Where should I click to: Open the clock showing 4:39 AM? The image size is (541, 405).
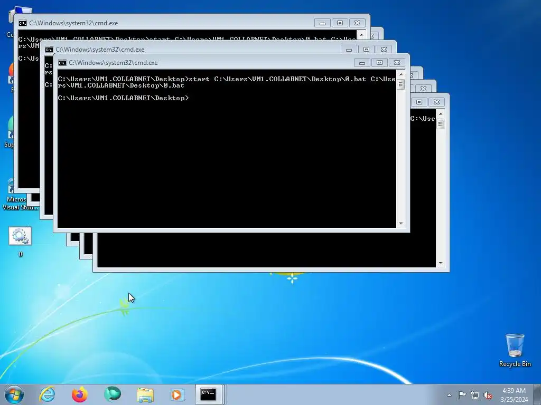[514, 394]
